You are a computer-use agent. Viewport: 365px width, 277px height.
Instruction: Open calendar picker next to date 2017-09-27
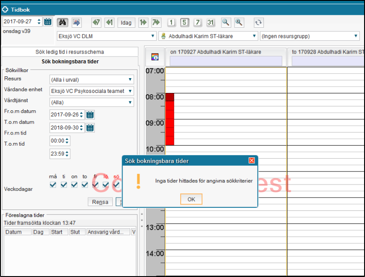pos(48,21)
